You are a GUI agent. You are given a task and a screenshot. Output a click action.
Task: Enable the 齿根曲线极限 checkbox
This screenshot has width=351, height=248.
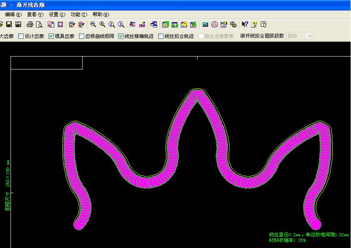[x=82, y=36]
